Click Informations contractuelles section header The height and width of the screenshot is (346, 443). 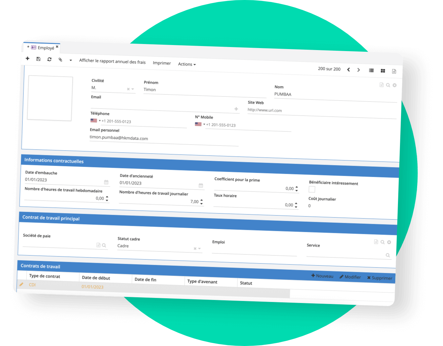pos(210,166)
